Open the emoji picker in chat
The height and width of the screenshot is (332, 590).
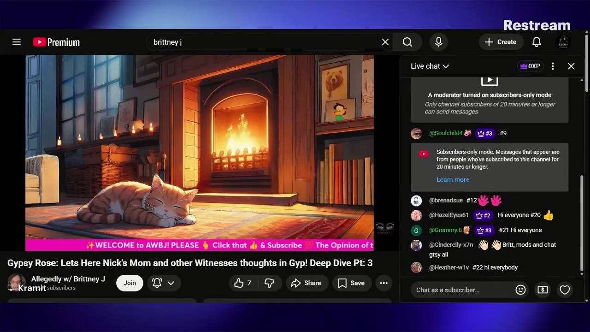point(520,290)
